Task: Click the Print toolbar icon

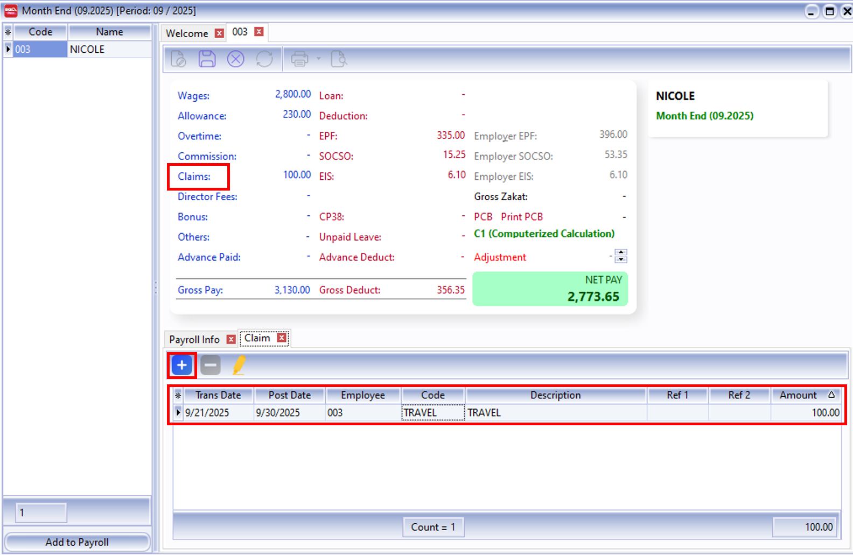Action: tap(300, 59)
